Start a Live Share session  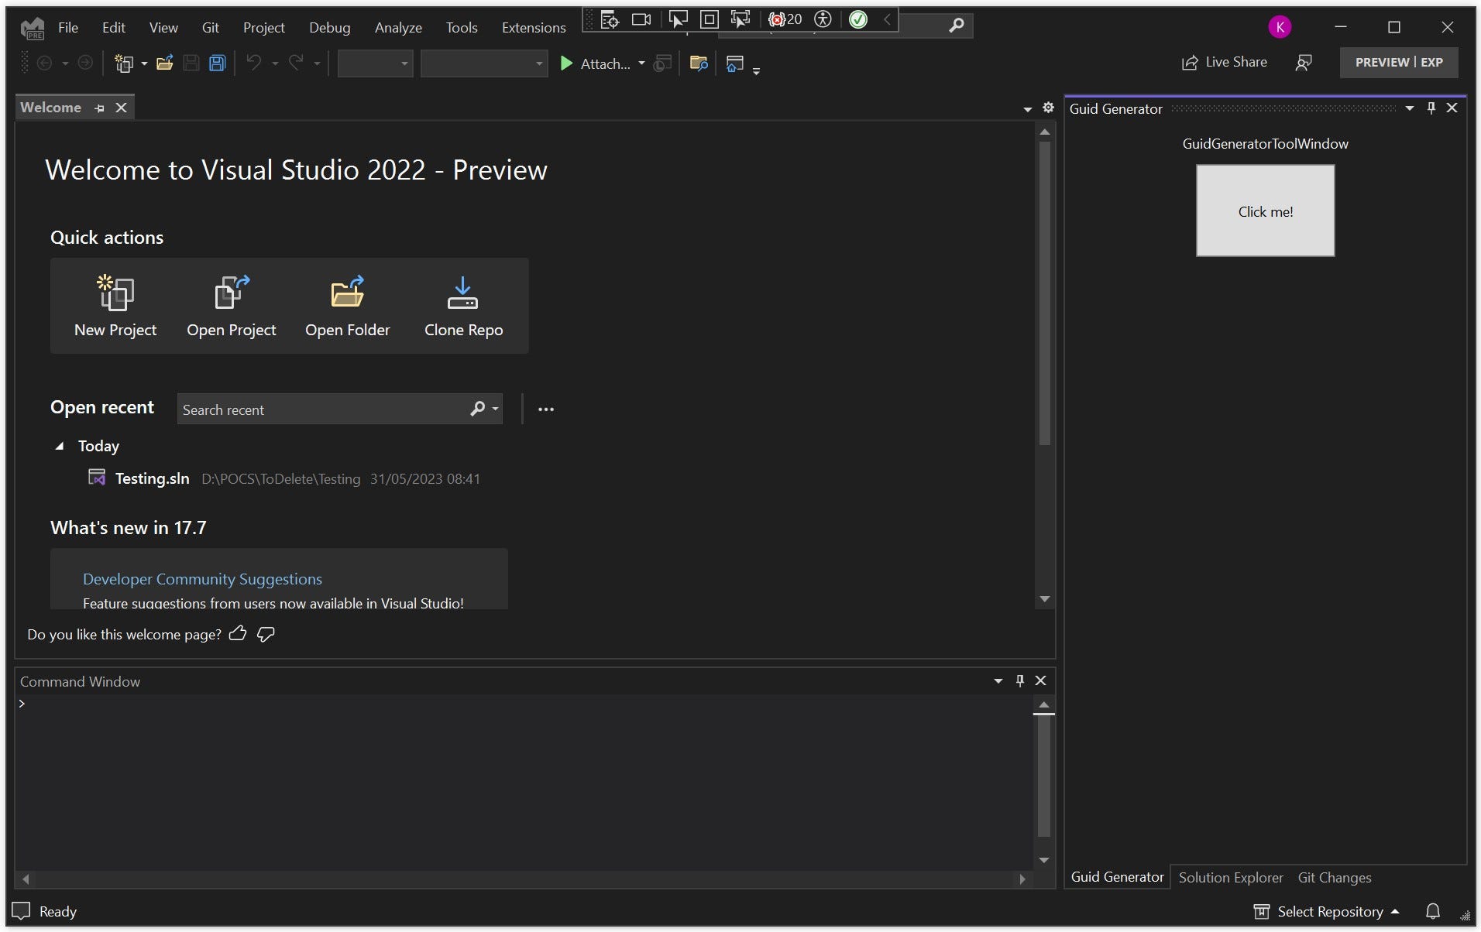point(1225,63)
